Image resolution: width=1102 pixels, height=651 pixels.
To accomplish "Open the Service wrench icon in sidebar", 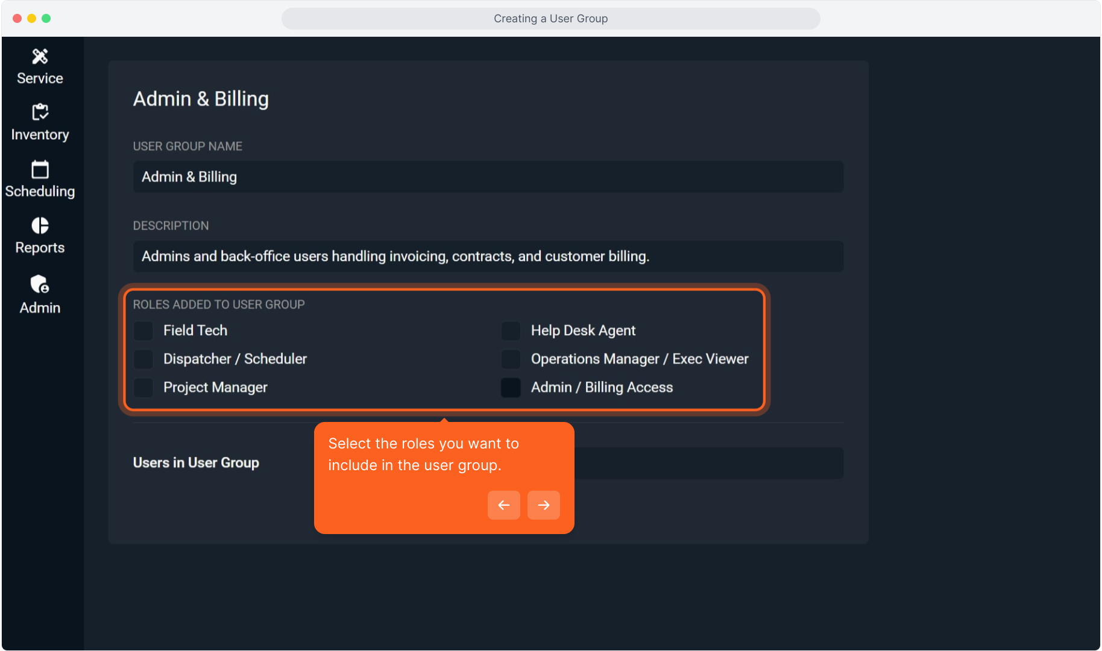I will click(40, 57).
